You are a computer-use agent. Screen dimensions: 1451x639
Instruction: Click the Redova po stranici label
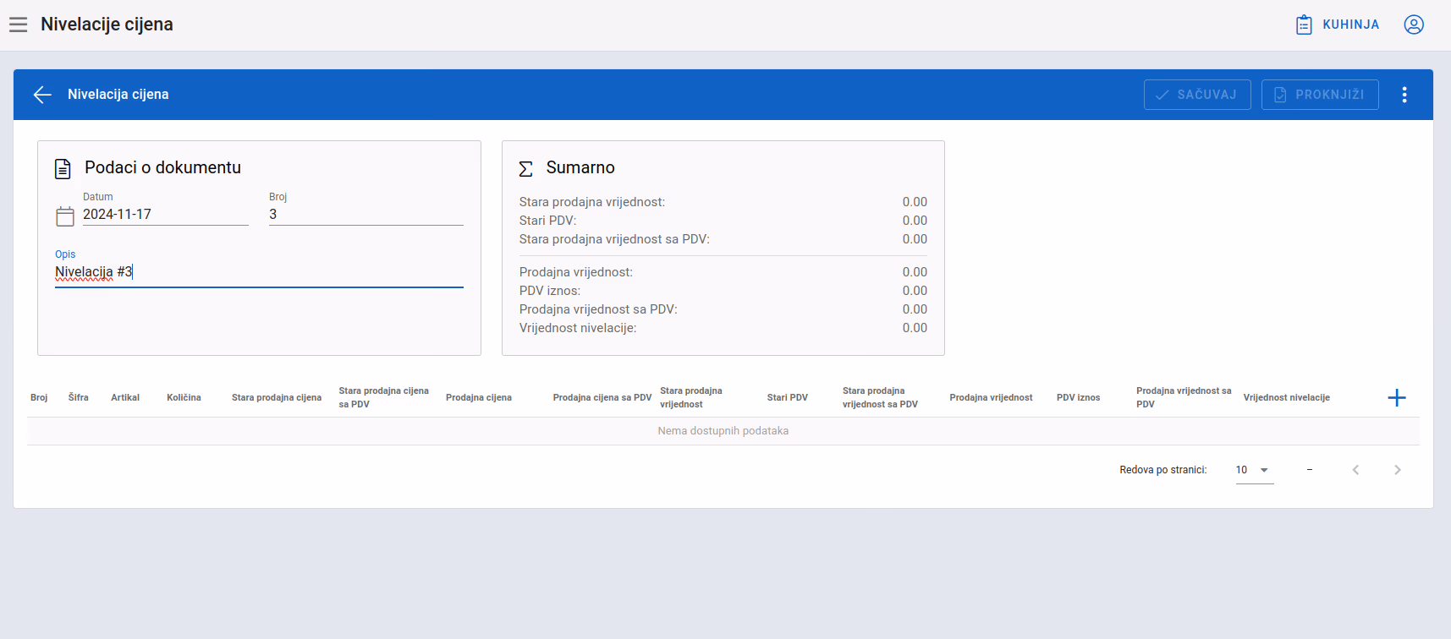pos(1163,470)
